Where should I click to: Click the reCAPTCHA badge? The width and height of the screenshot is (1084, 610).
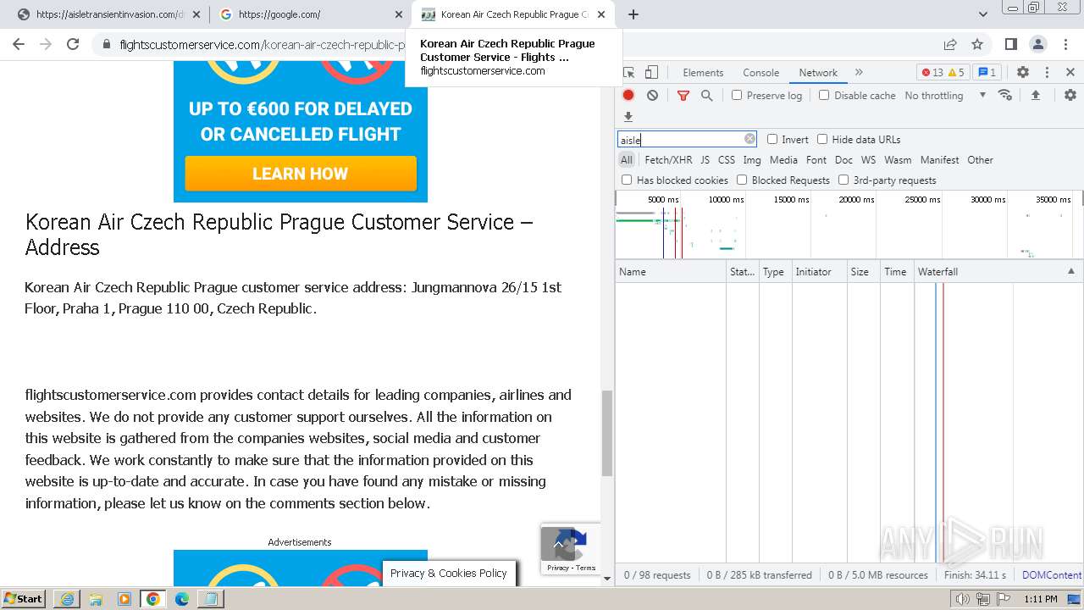click(x=570, y=549)
